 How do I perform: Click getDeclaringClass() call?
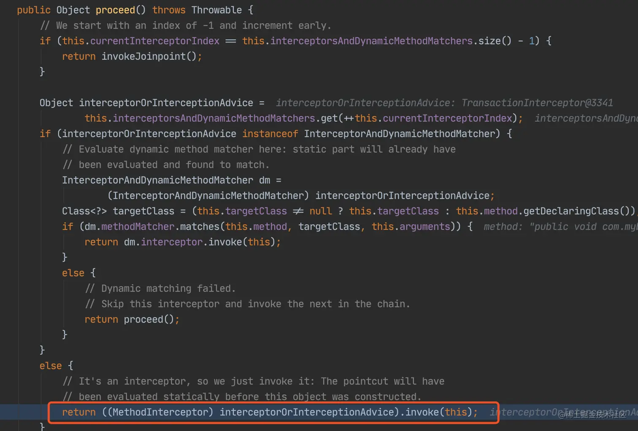click(x=577, y=211)
